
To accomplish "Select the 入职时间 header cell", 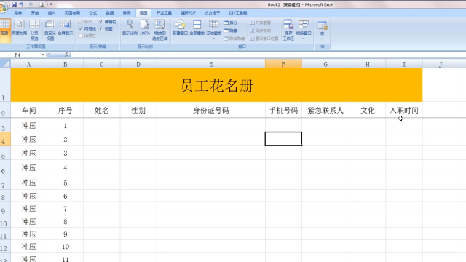I will [x=404, y=110].
